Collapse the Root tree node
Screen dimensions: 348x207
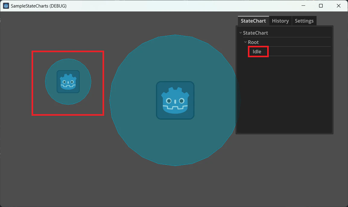pyautogui.click(x=245, y=42)
